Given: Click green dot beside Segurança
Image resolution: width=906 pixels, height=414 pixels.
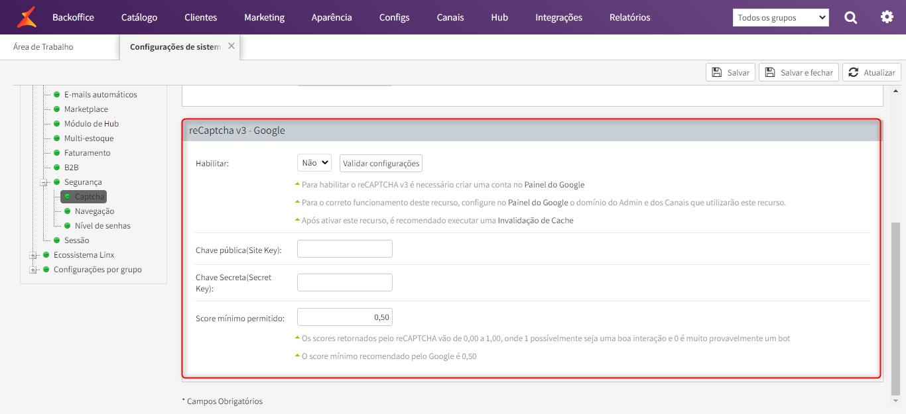Looking at the screenshot, I should point(57,182).
